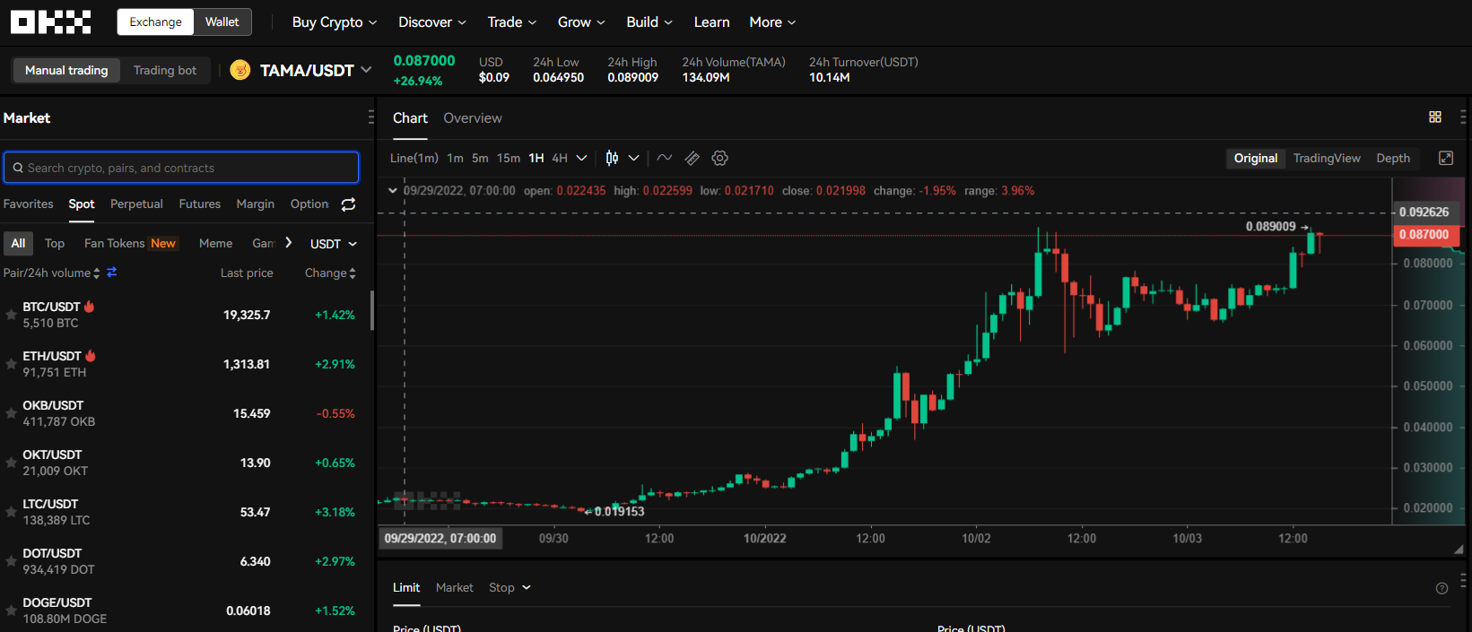Favorite the BTC/USDT star

point(11,315)
